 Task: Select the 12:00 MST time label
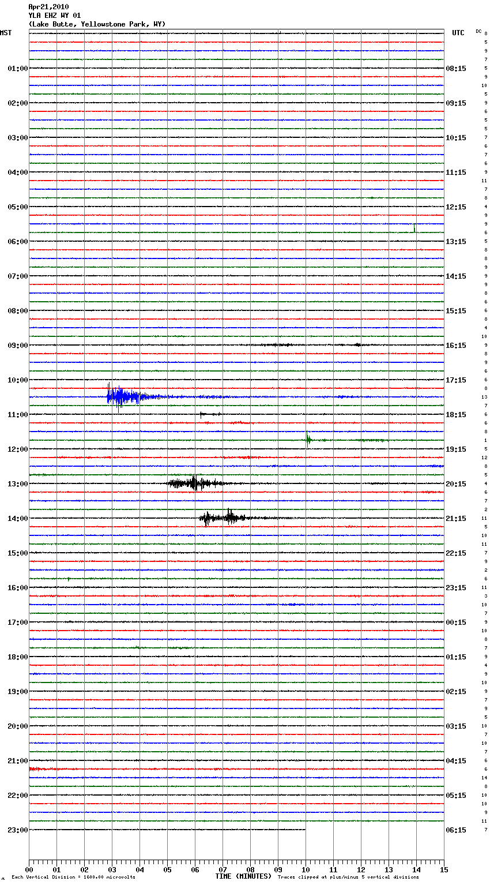[x=18, y=449]
